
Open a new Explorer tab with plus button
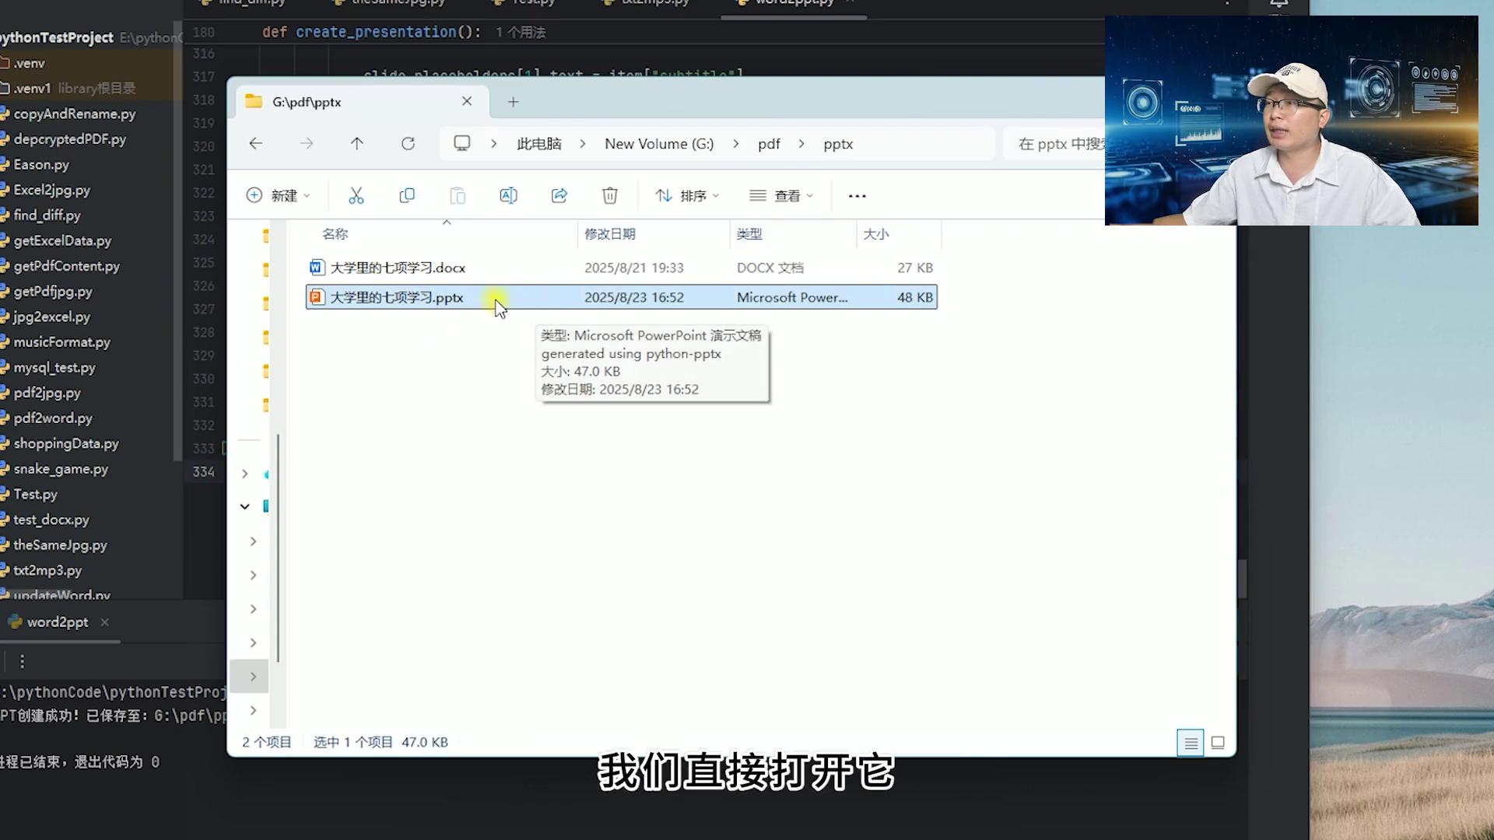coord(513,101)
